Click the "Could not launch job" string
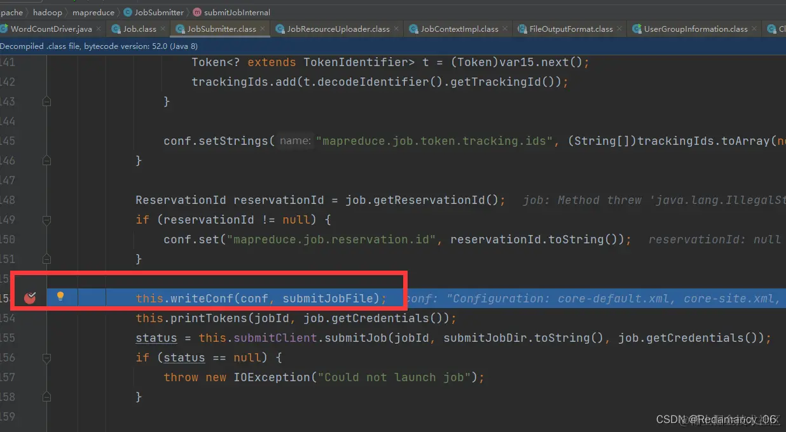Screen dimensions: 786x432 [x=397, y=377]
